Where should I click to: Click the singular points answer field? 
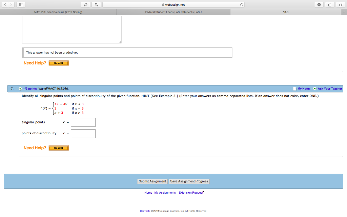point(83,122)
